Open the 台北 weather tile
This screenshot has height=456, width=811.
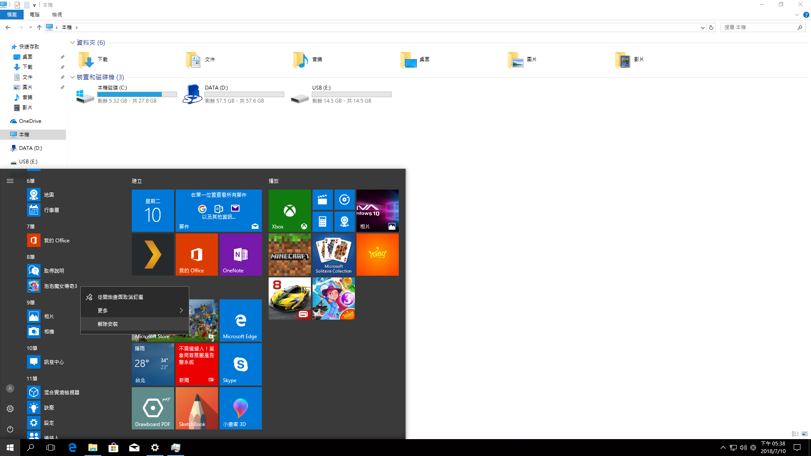point(152,364)
